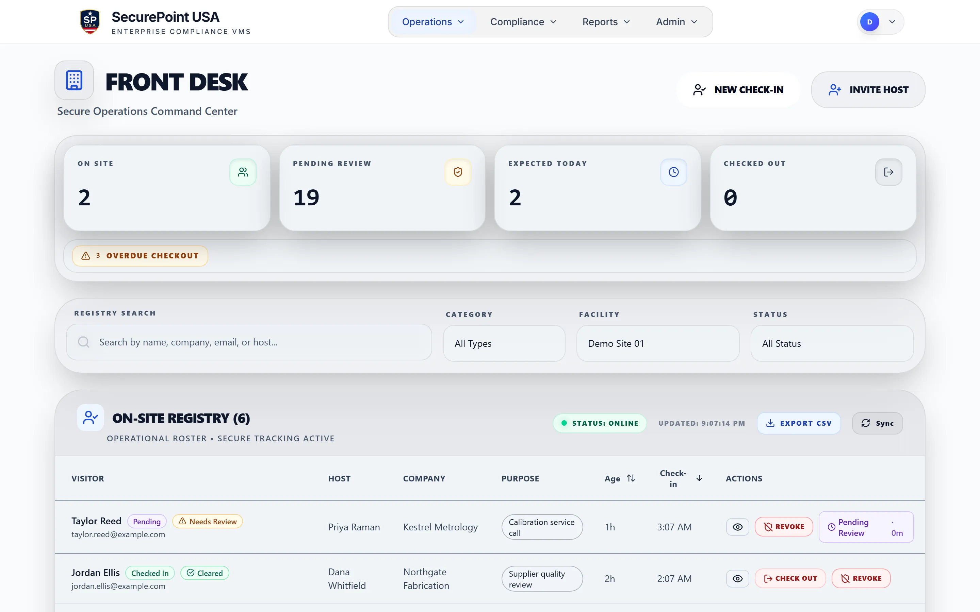Screen dimensions: 980x612
Task: Click the Dana Whitfield host cell
Action: (x=347, y=579)
